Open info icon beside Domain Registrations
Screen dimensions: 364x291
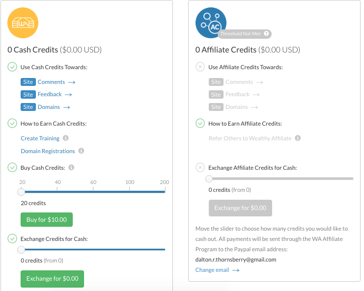click(82, 151)
